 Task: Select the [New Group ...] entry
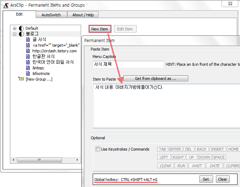click(x=39, y=79)
